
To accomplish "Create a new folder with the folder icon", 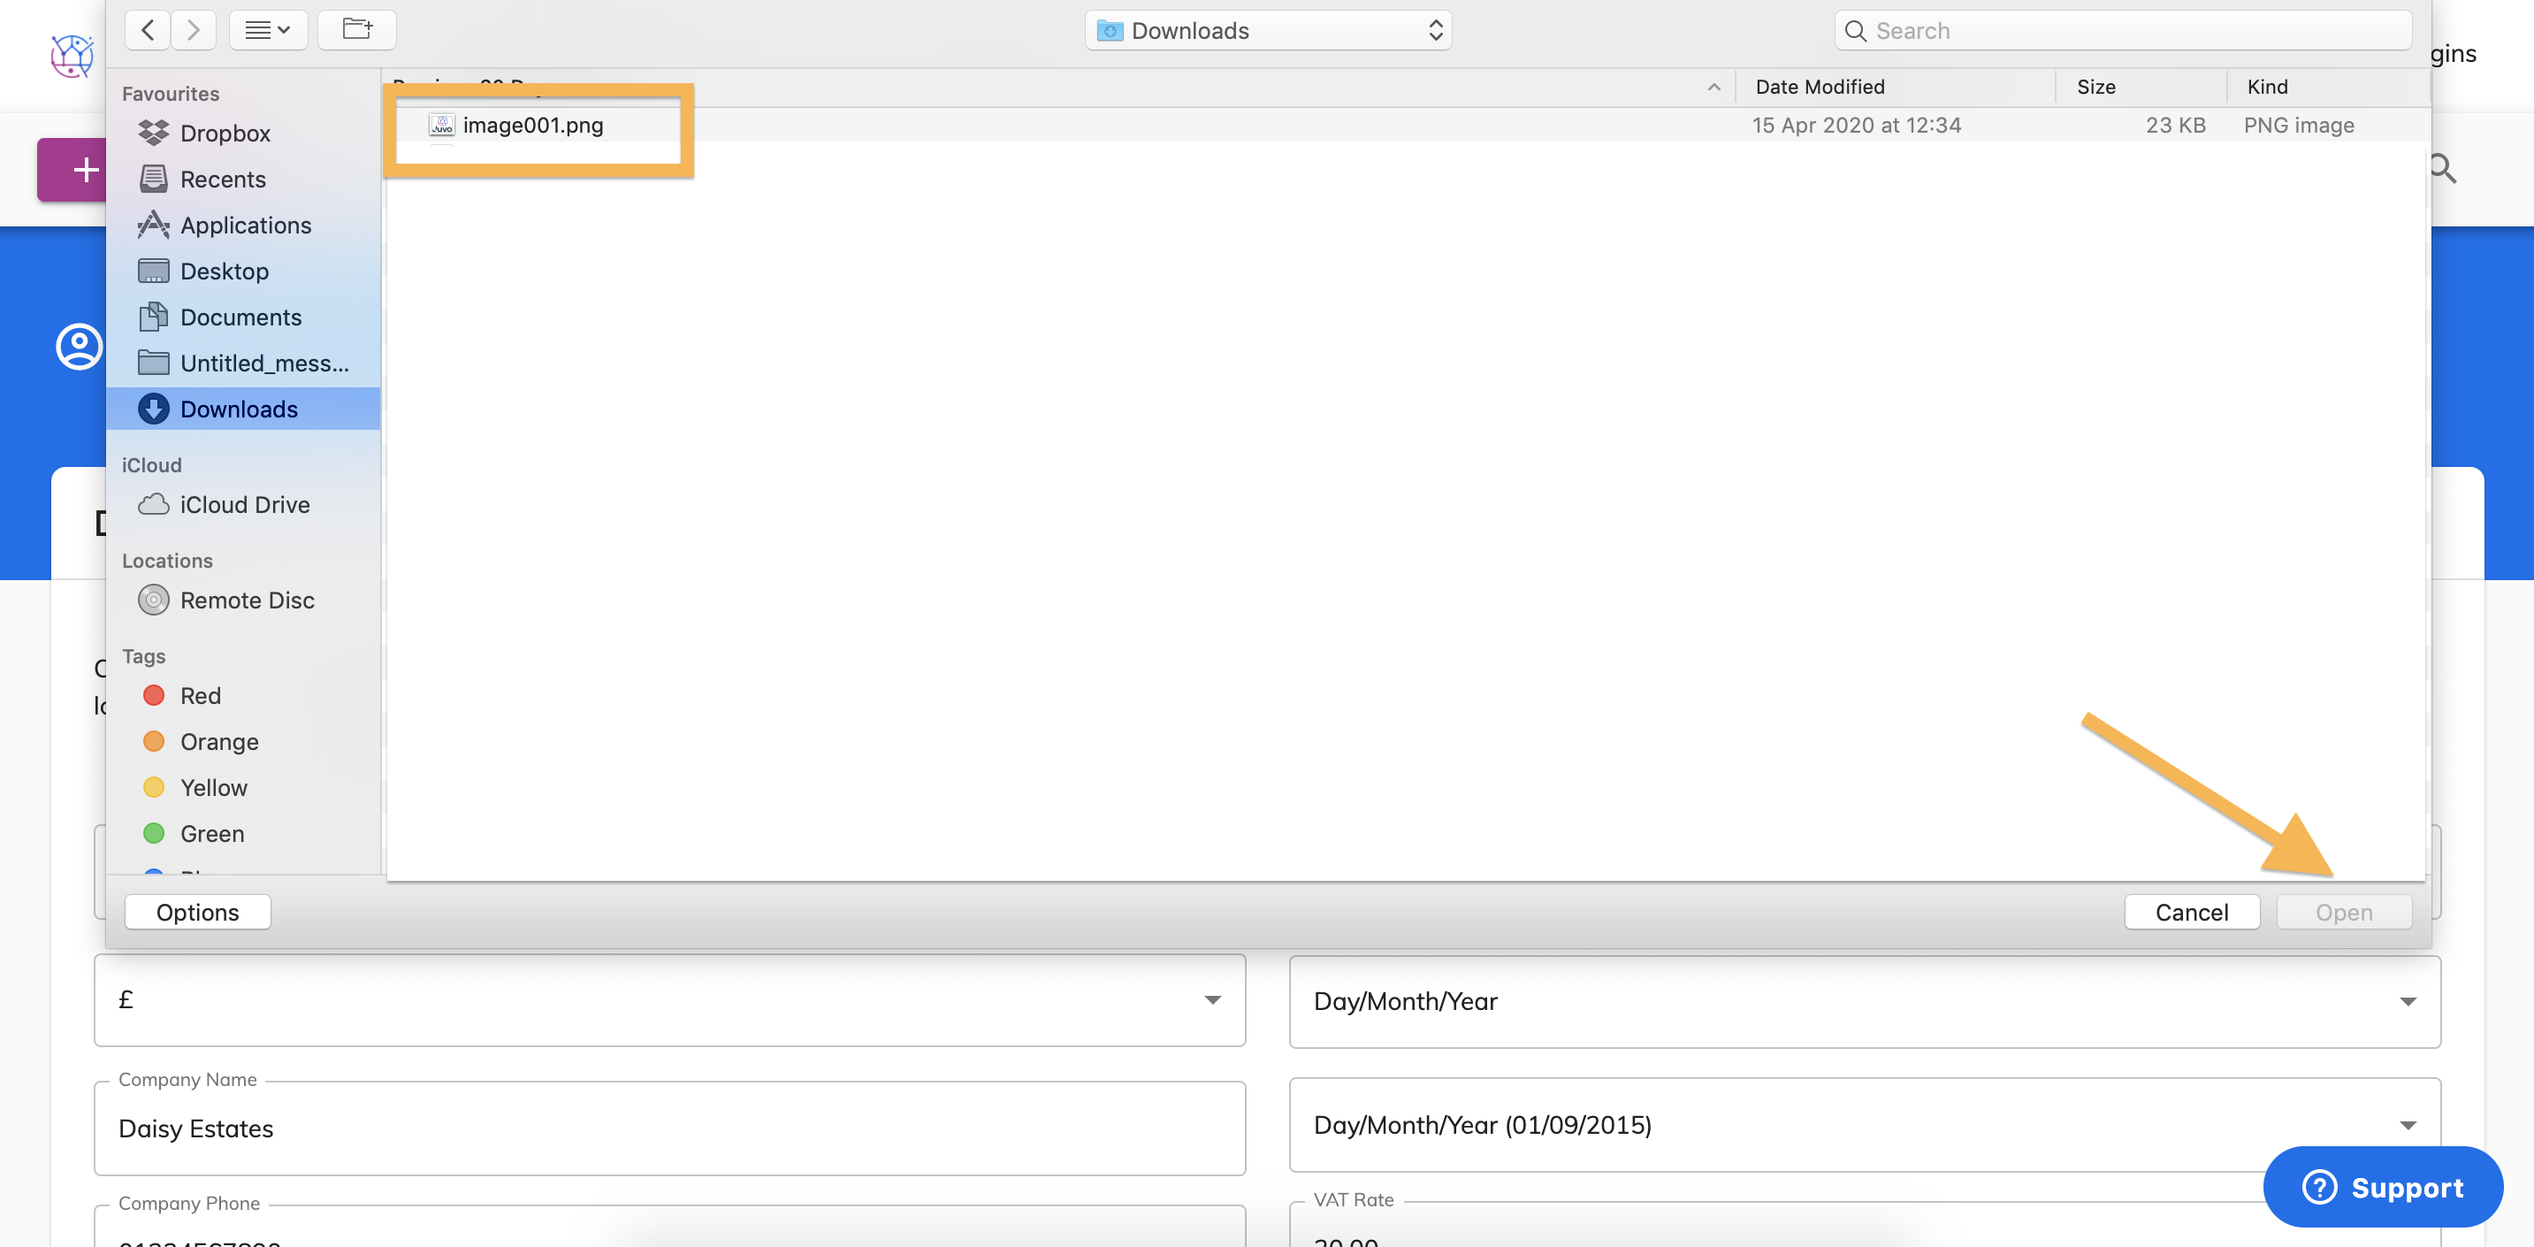I will 356,29.
